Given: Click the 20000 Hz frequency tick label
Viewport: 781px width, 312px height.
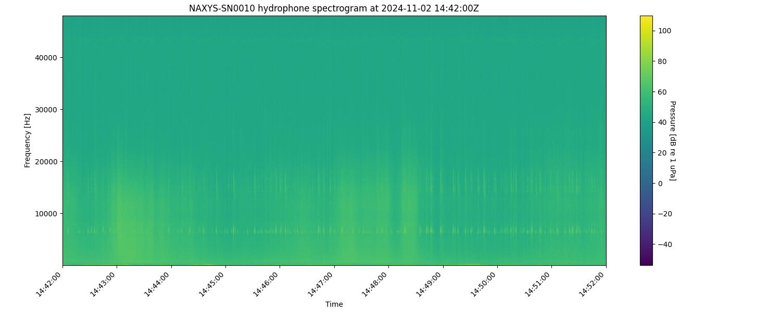Looking at the screenshot, I should (x=46, y=161).
